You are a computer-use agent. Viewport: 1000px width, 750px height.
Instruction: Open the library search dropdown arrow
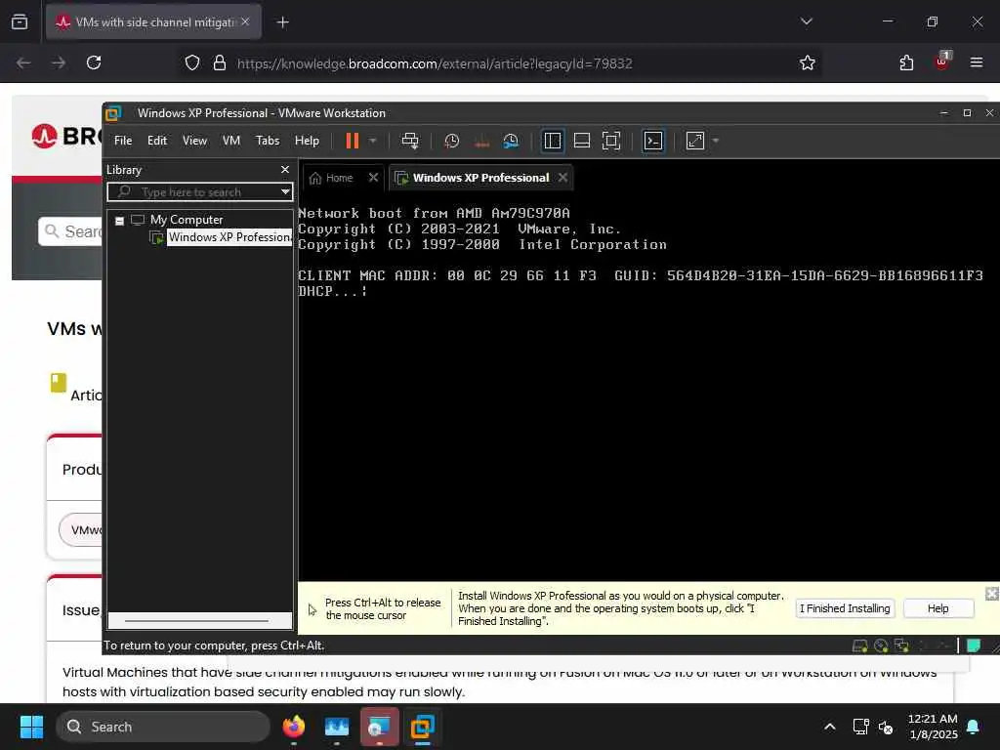coord(285,192)
